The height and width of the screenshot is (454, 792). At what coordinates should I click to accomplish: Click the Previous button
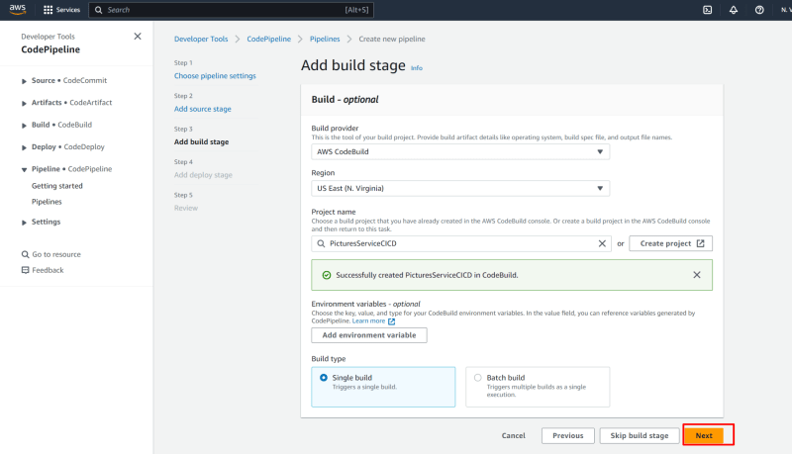(x=567, y=435)
